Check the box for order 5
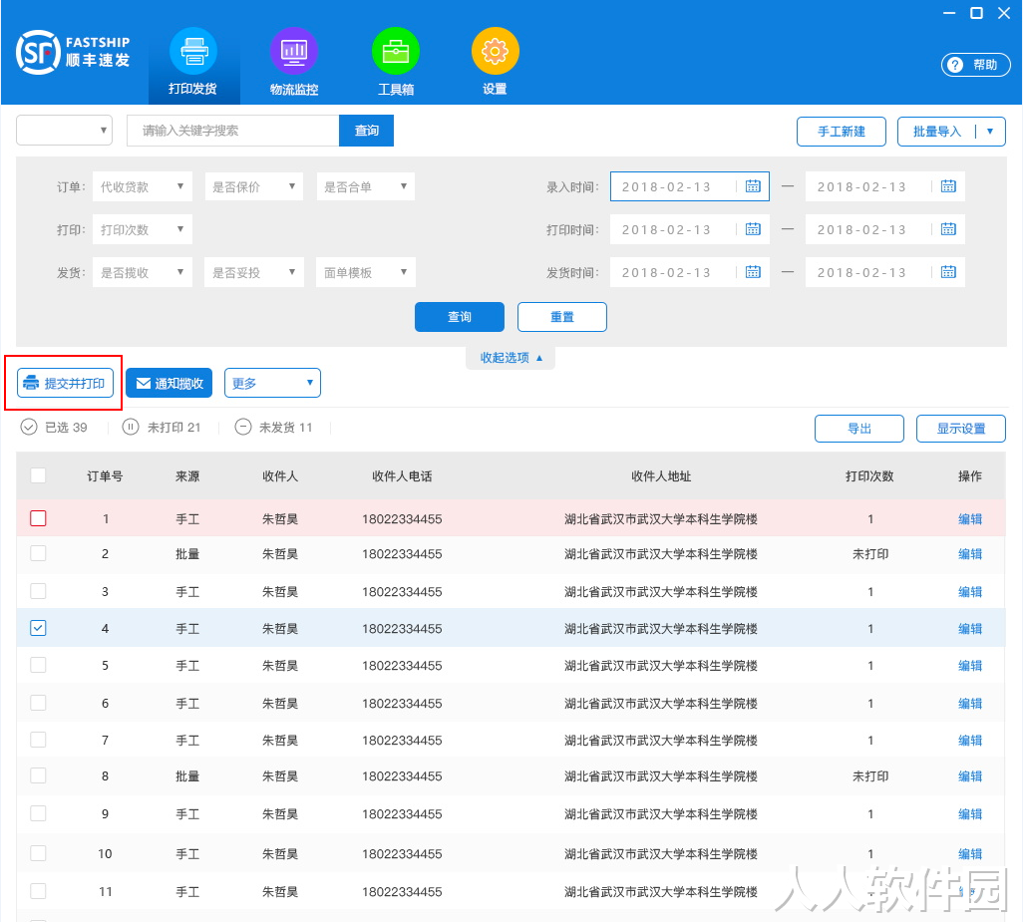This screenshot has height=922, width=1023. click(39, 665)
